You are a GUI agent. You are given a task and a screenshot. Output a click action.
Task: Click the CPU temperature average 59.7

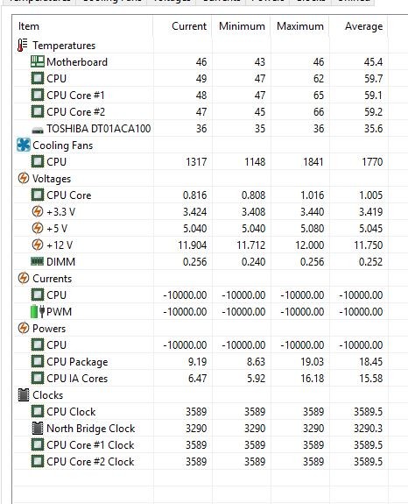[x=373, y=78]
